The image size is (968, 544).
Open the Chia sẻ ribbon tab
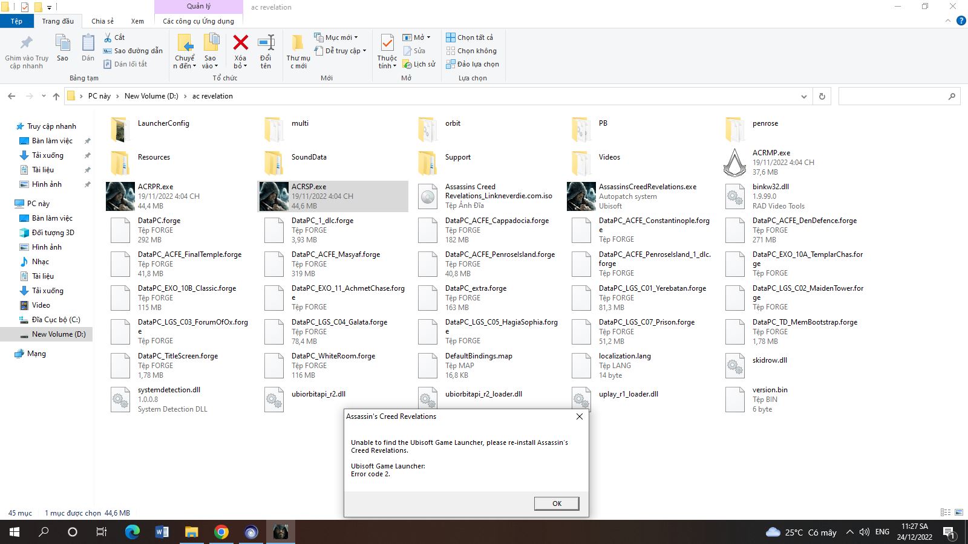102,21
